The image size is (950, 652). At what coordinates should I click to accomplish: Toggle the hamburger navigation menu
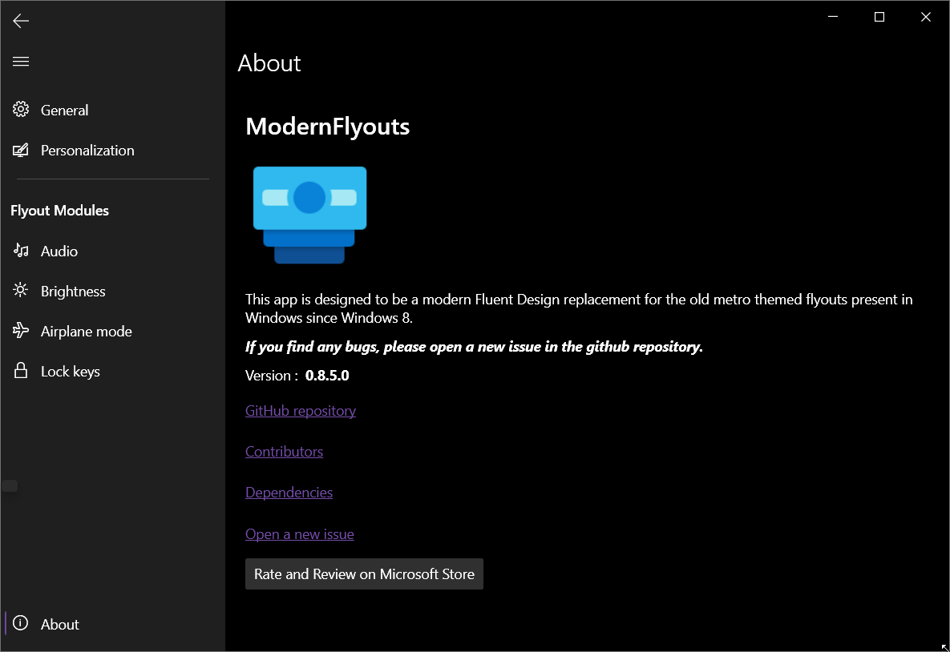21,61
